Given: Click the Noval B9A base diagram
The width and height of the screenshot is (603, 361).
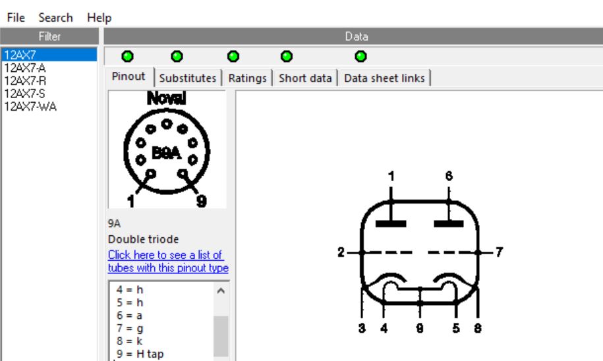Looking at the screenshot, I should pos(167,150).
